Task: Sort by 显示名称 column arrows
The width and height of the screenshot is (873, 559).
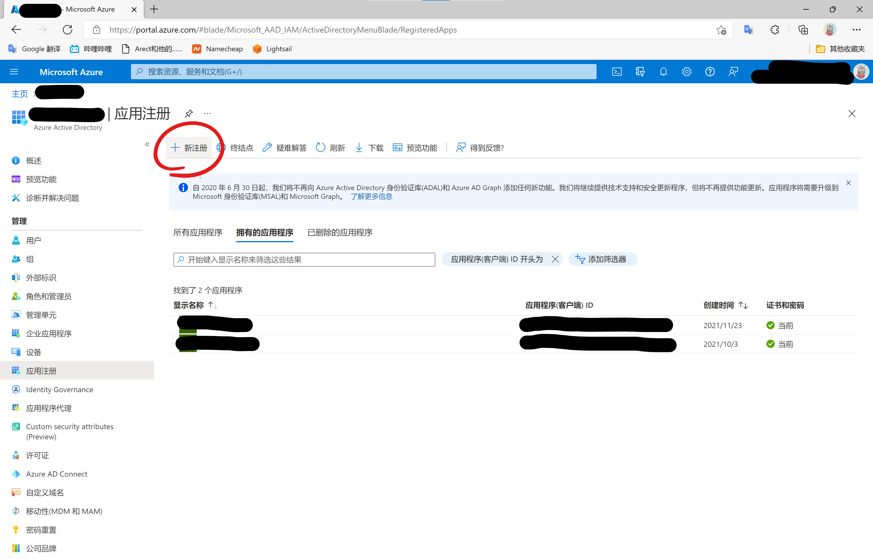Action: 213,305
